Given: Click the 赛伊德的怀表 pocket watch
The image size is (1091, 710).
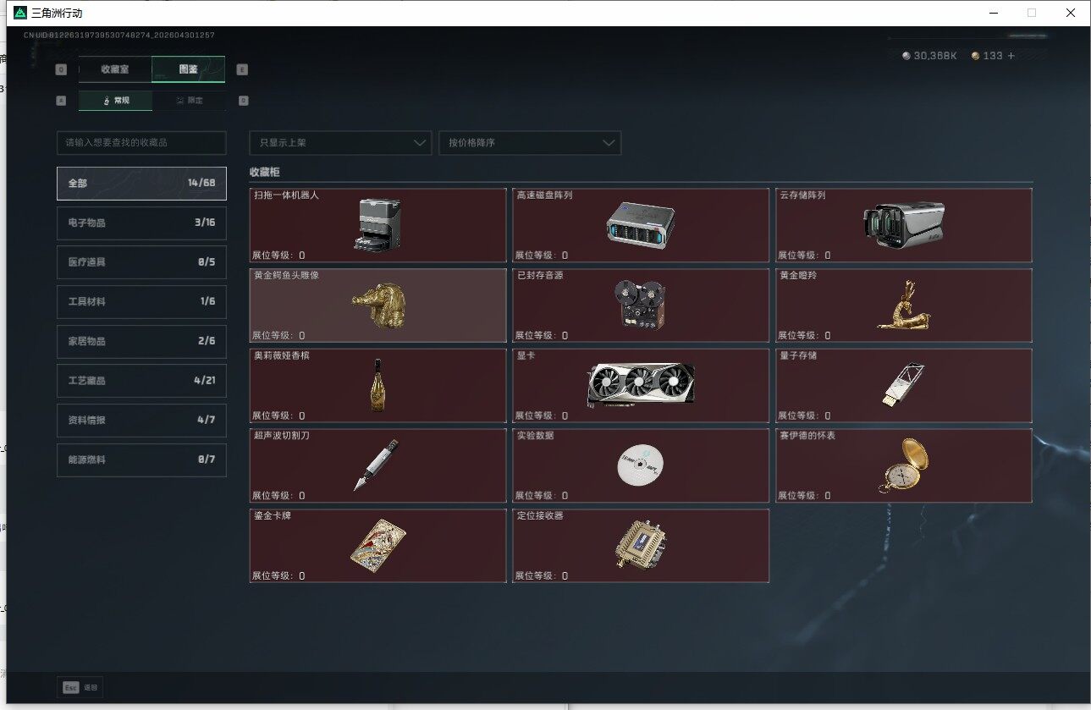Looking at the screenshot, I should pos(904,465).
